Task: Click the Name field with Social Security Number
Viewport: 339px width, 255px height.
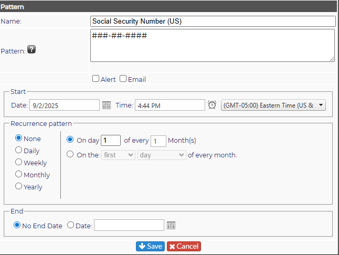Action: click(x=213, y=21)
